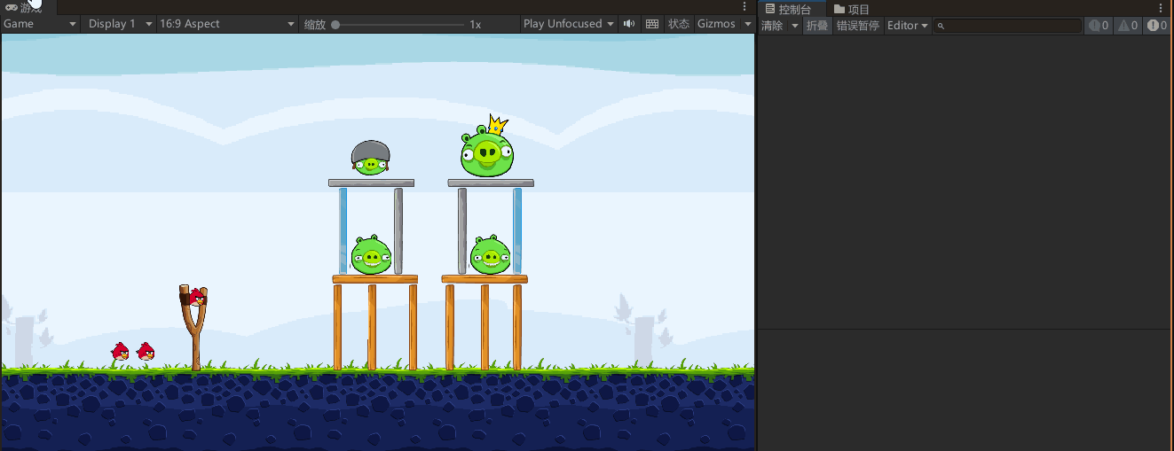Screen dimensions: 1174x451
Task: Switch to the 项目 (Project) tab
Action: pyautogui.click(x=852, y=9)
